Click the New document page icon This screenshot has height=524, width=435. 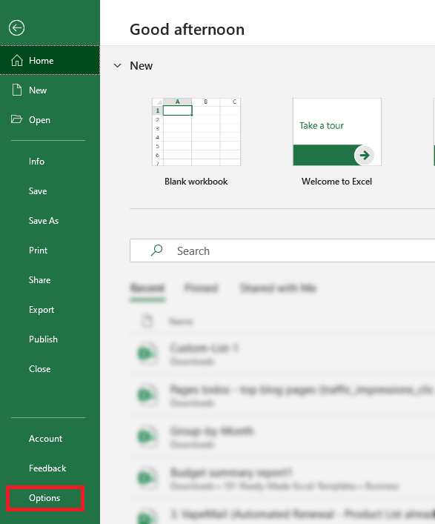pos(17,90)
